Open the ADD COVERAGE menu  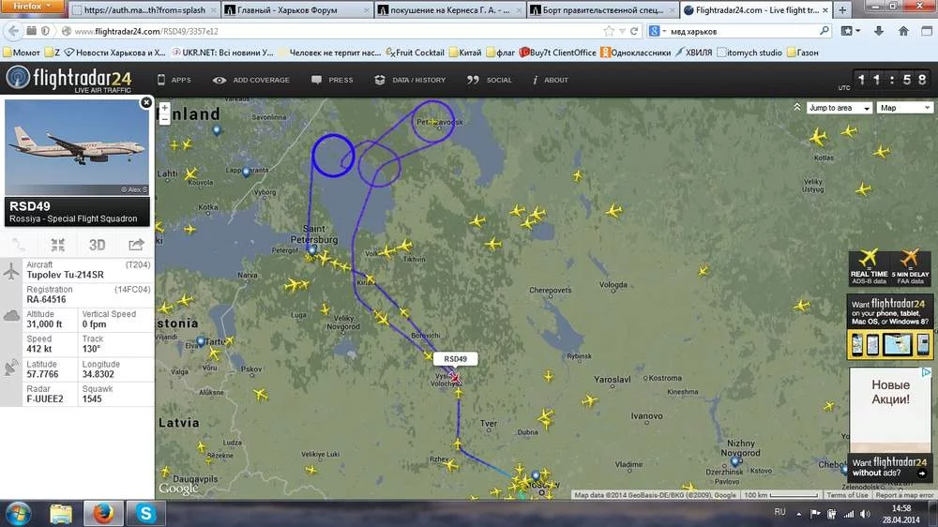point(251,80)
